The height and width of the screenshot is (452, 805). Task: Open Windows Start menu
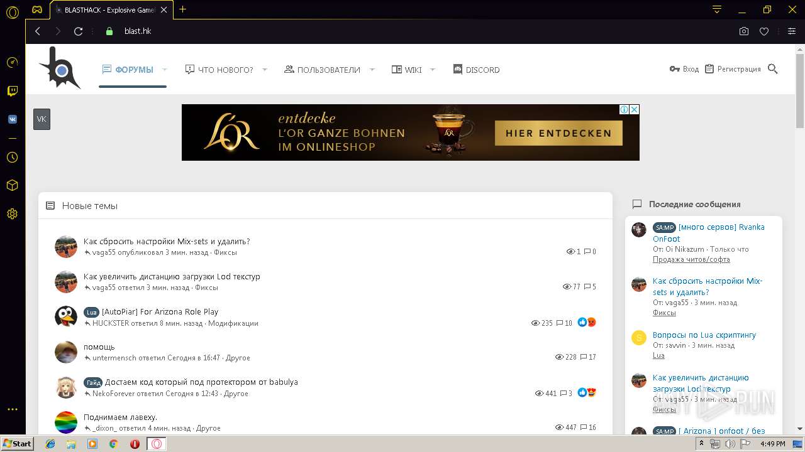(x=18, y=443)
